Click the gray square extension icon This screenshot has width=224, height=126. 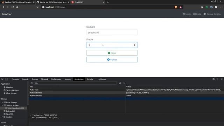pos(202,7)
